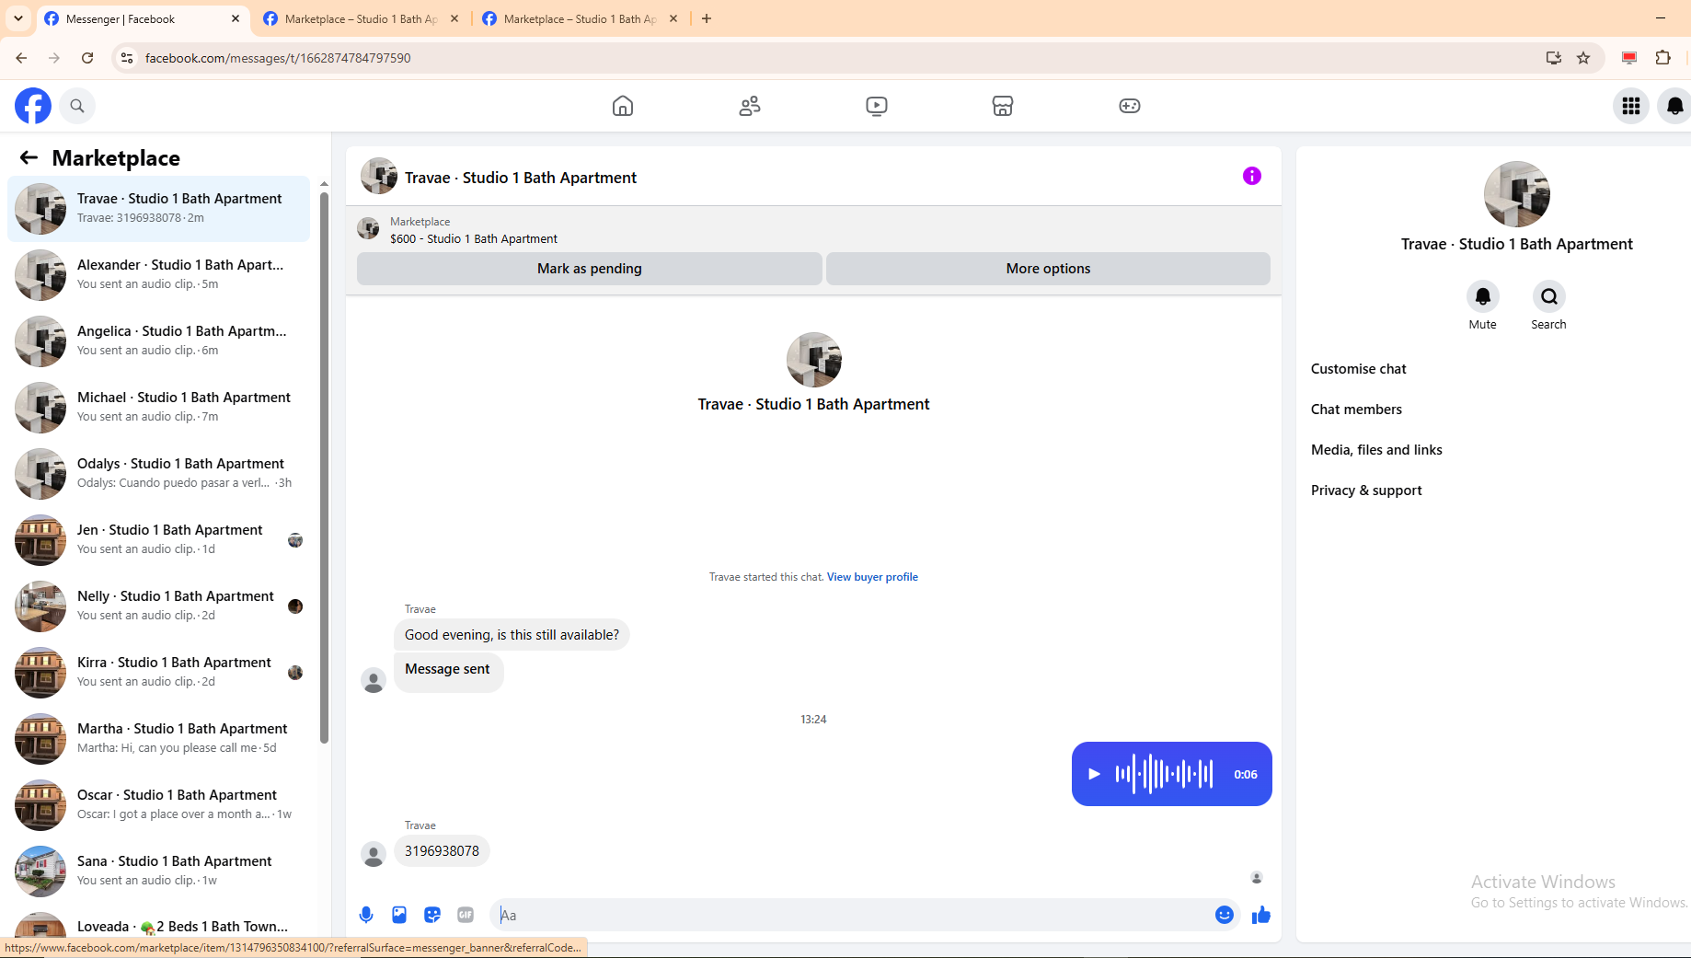Image resolution: width=1691 pixels, height=958 pixels.
Task: Click the install app icon in address bar
Action: click(x=1554, y=58)
